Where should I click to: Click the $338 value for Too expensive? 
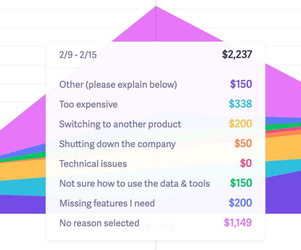241,104
